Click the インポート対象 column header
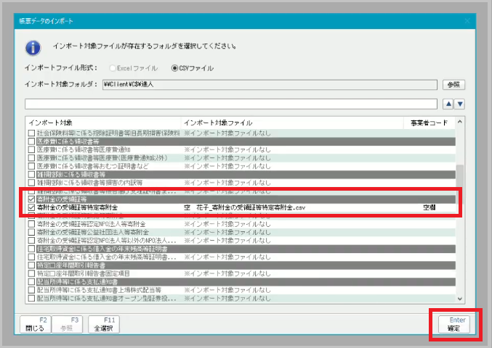This screenshot has width=492, height=348. pyautogui.click(x=103, y=123)
